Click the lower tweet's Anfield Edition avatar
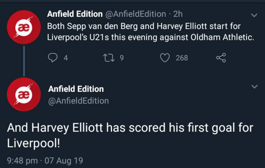 coord(24,94)
